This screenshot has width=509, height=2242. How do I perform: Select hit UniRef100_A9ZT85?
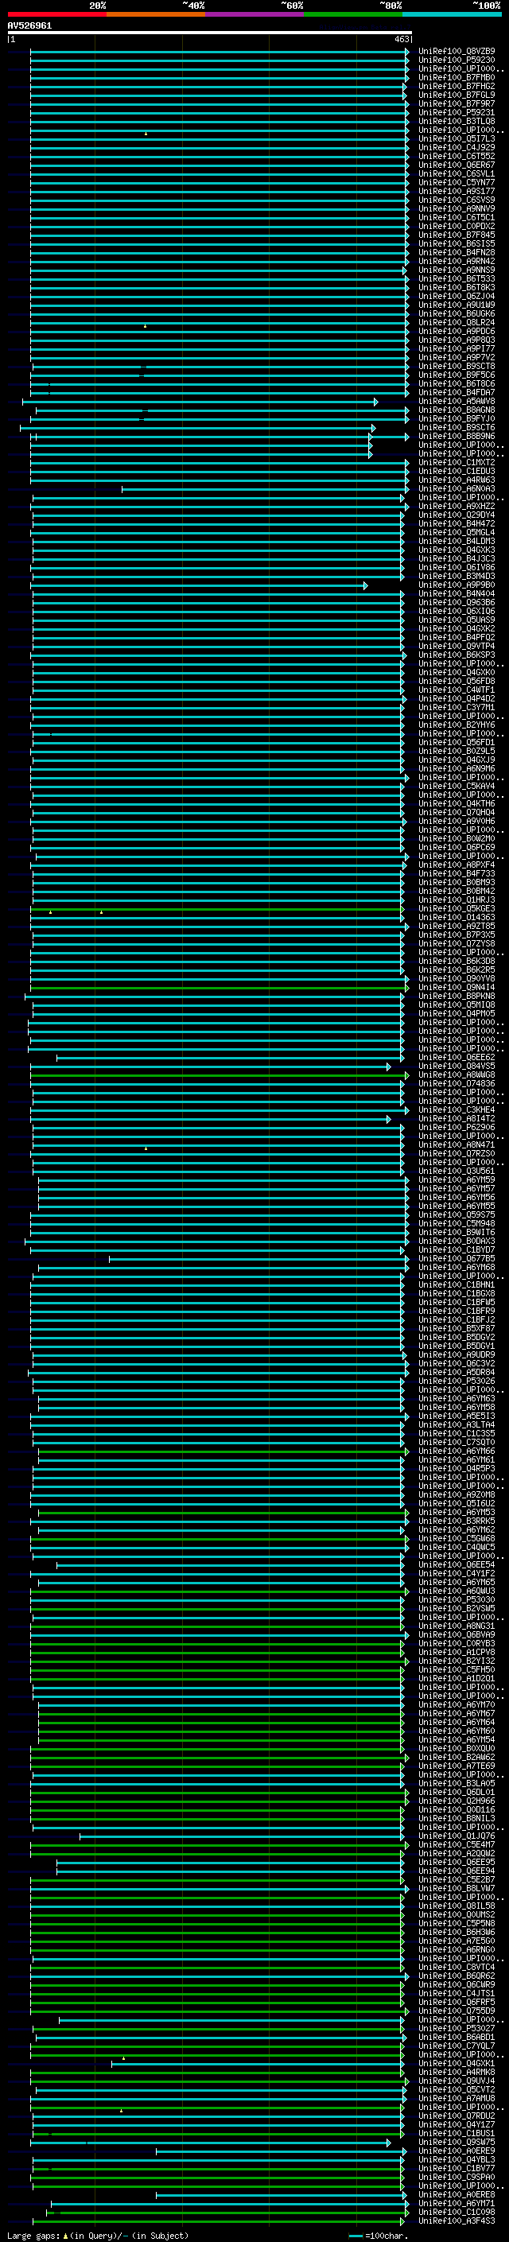[x=456, y=926]
